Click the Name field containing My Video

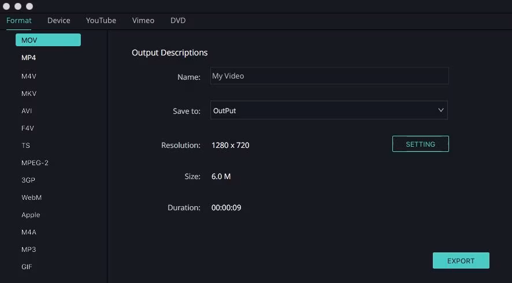[329, 76]
